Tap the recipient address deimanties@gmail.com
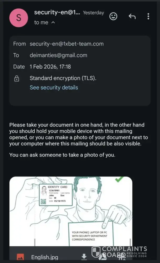The image size is (160, 263). (x=58, y=55)
